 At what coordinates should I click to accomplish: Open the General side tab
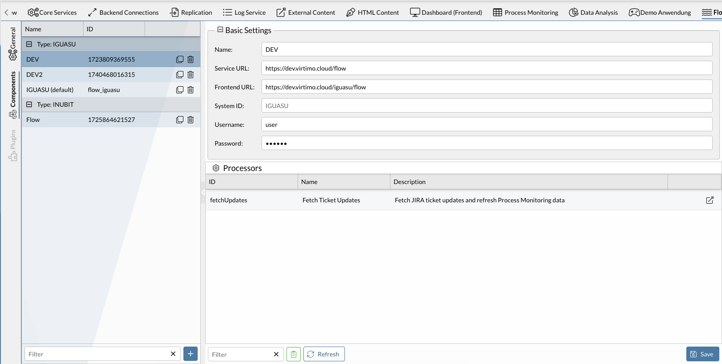point(12,44)
